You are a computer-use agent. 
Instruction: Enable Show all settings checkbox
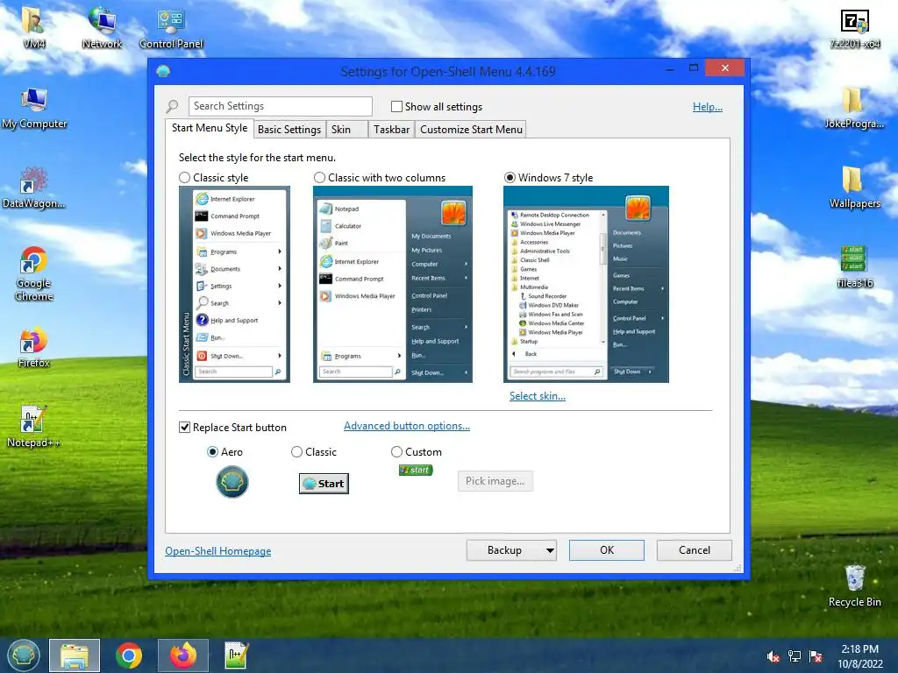click(396, 106)
